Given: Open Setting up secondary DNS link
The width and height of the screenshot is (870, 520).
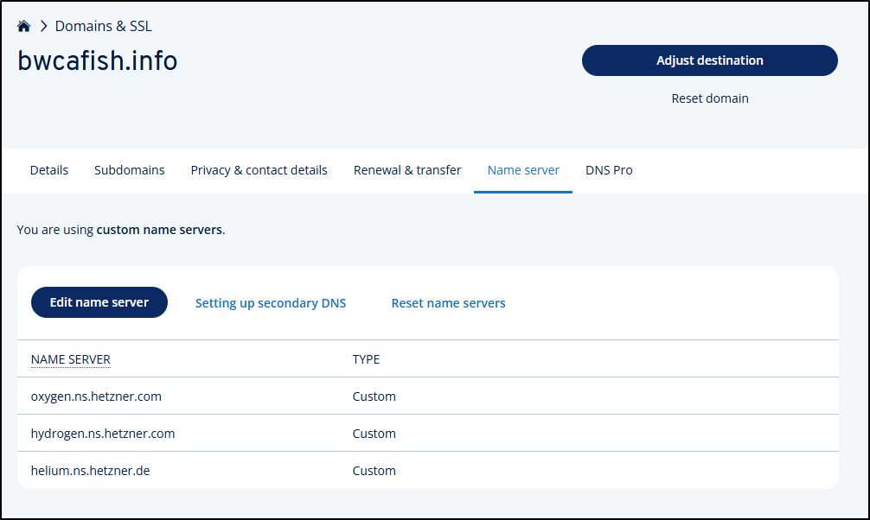Looking at the screenshot, I should (271, 303).
